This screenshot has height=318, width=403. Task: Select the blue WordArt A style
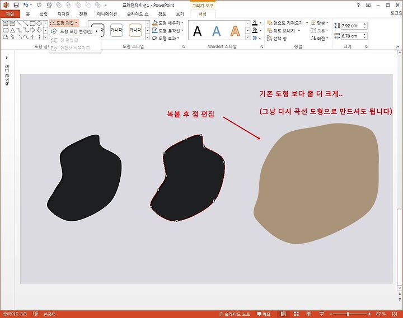(217, 31)
